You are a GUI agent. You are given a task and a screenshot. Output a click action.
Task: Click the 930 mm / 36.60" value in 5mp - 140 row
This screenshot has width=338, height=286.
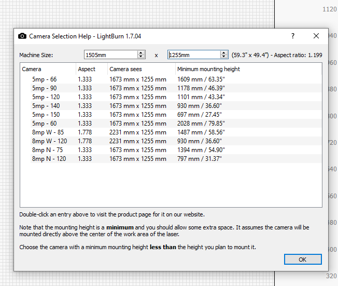(200, 106)
